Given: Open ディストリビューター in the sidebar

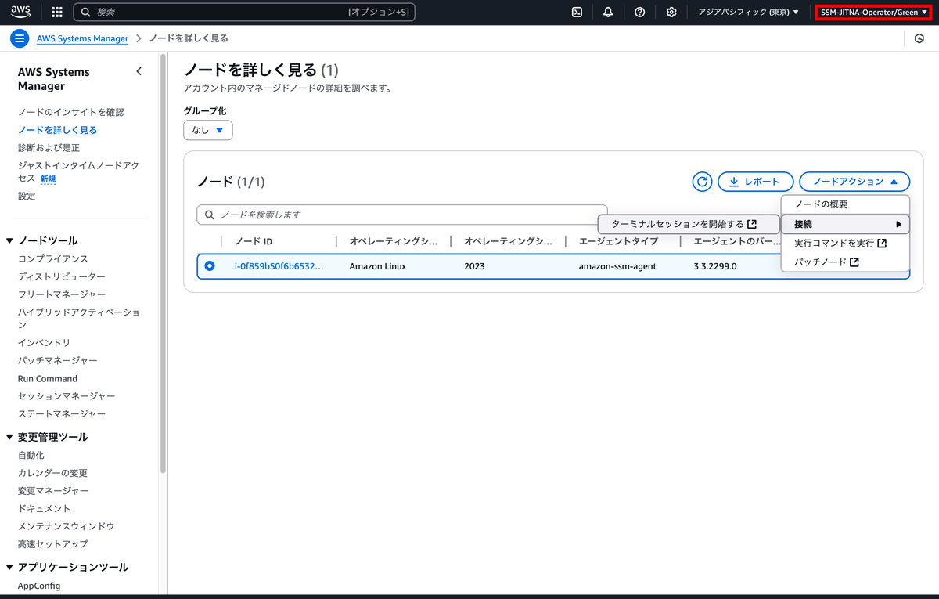Looking at the screenshot, I should pyautogui.click(x=62, y=276).
